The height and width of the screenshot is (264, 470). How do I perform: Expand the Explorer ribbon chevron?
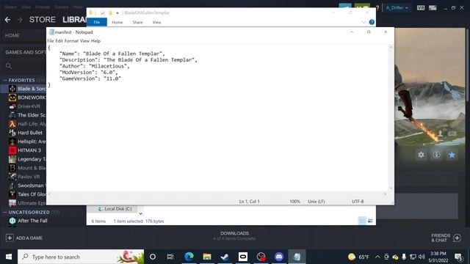364,22
